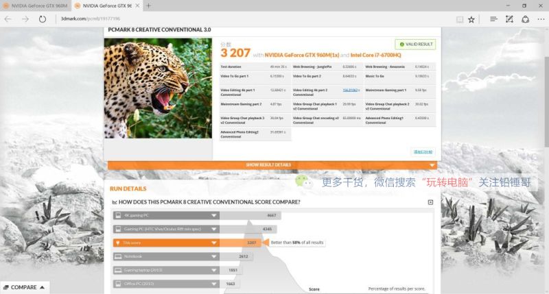Collapse the score comparison section box
Image resolution: width=549 pixels, height=294 pixels.
(x=430, y=202)
